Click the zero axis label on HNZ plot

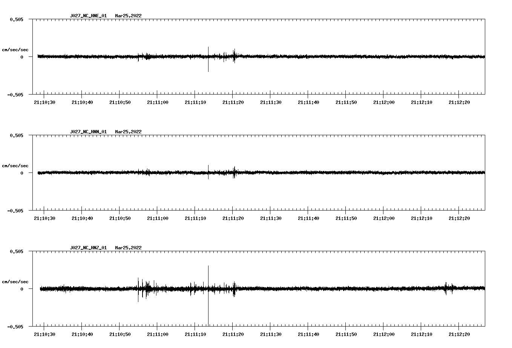[22, 289]
